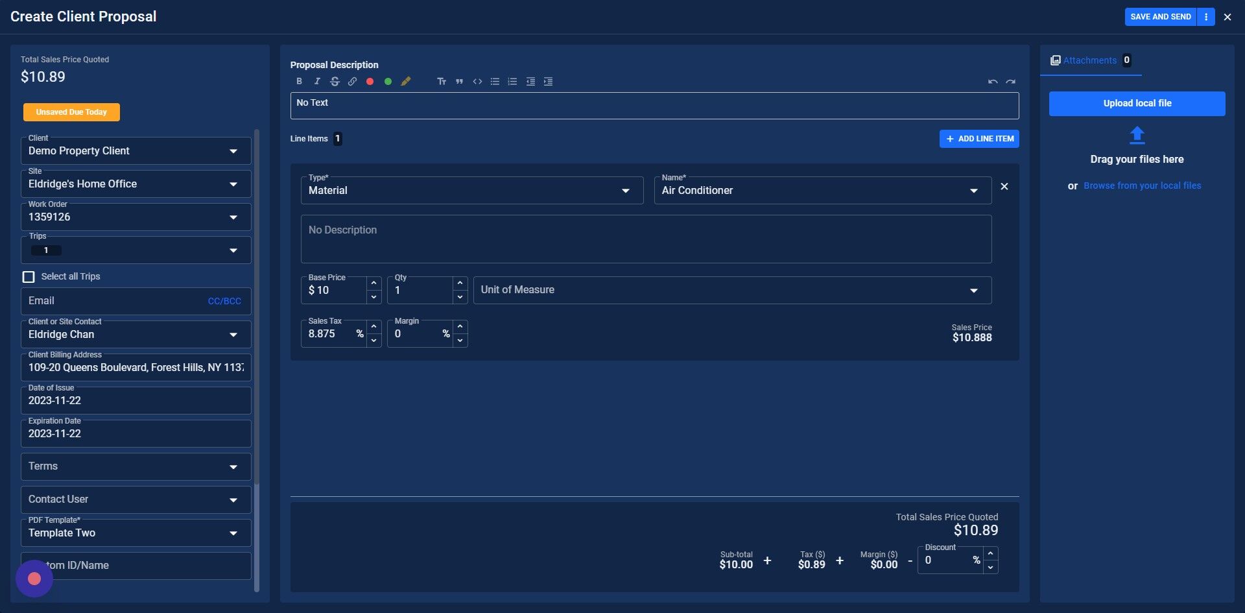Image resolution: width=1245 pixels, height=613 pixels.
Task: Click the blue upload arrow icon
Action: point(1137,136)
